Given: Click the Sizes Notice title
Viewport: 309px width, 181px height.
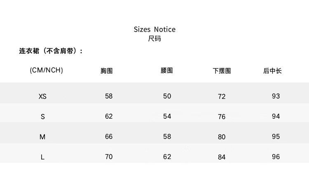Looking at the screenshot, I should click(x=154, y=29).
